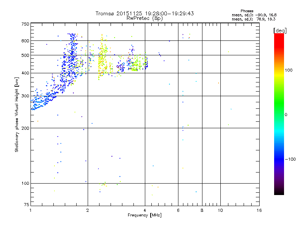
Task: Click the plot title 'Tromsø 20151125 19:28:00-19:29:43'
Action: tap(144, 13)
